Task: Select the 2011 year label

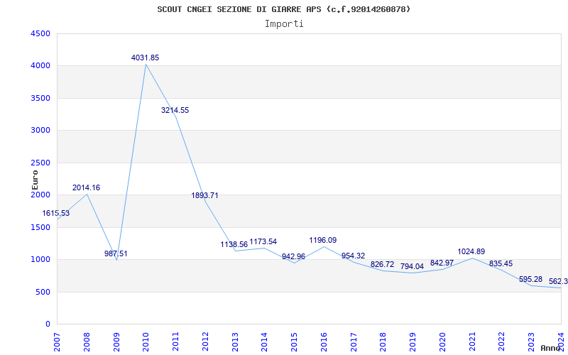Action: click(175, 342)
